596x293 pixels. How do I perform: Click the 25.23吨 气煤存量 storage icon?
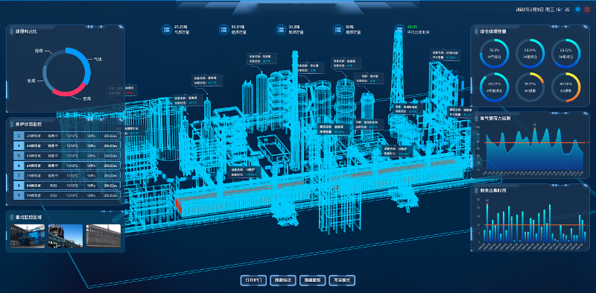pyautogui.click(x=166, y=30)
